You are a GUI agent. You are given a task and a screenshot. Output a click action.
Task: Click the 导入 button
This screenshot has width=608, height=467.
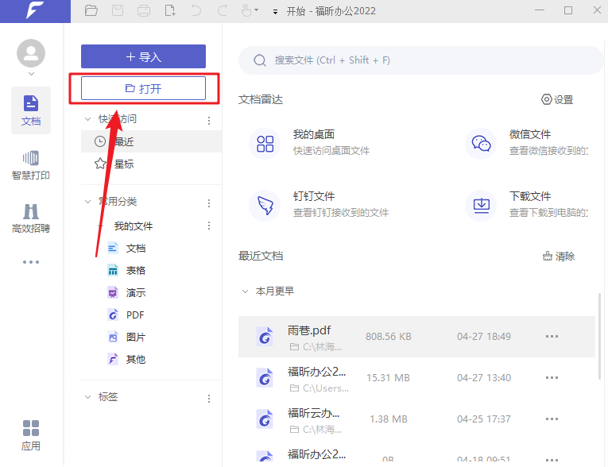[143, 56]
